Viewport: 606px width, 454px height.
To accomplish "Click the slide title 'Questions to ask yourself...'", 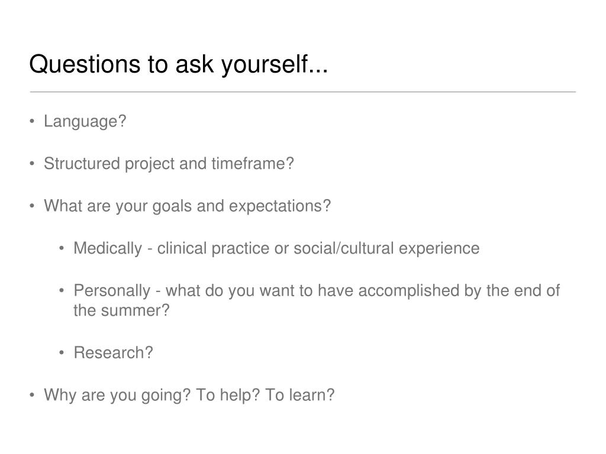I will 179,64.
